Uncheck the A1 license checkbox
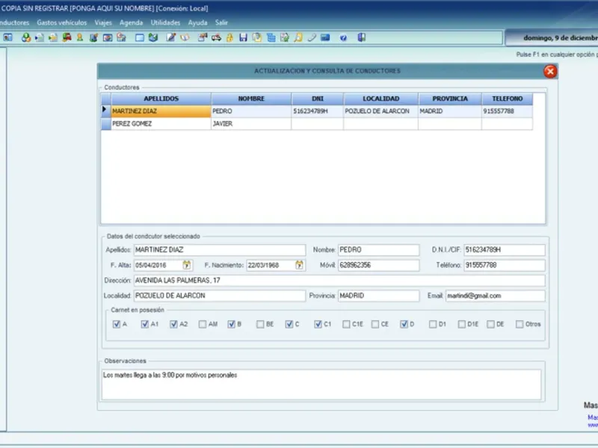Viewport: 598px width, 448px height. [145, 325]
